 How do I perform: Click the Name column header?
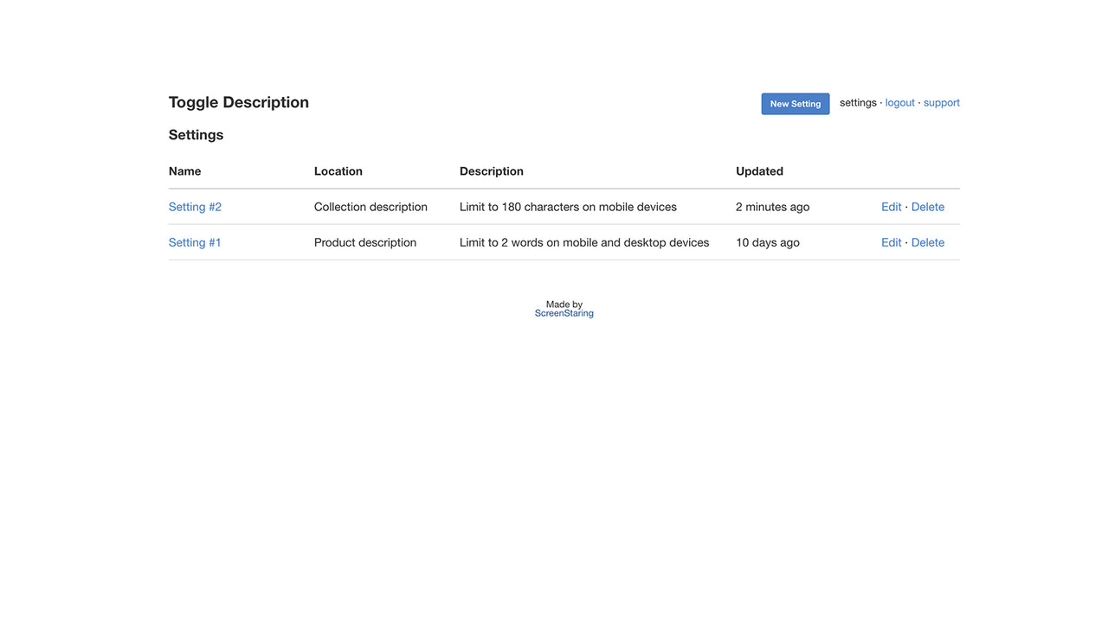(184, 171)
